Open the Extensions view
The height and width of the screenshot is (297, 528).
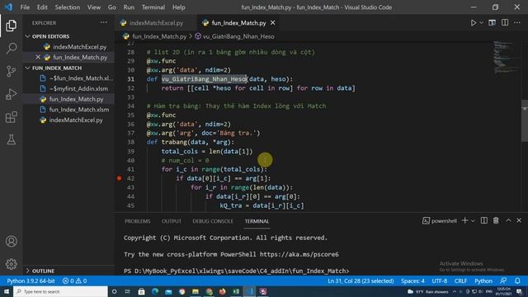tap(11, 117)
